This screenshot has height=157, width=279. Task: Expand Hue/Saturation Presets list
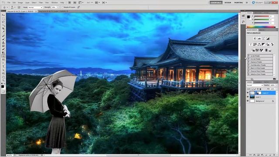point(249,65)
